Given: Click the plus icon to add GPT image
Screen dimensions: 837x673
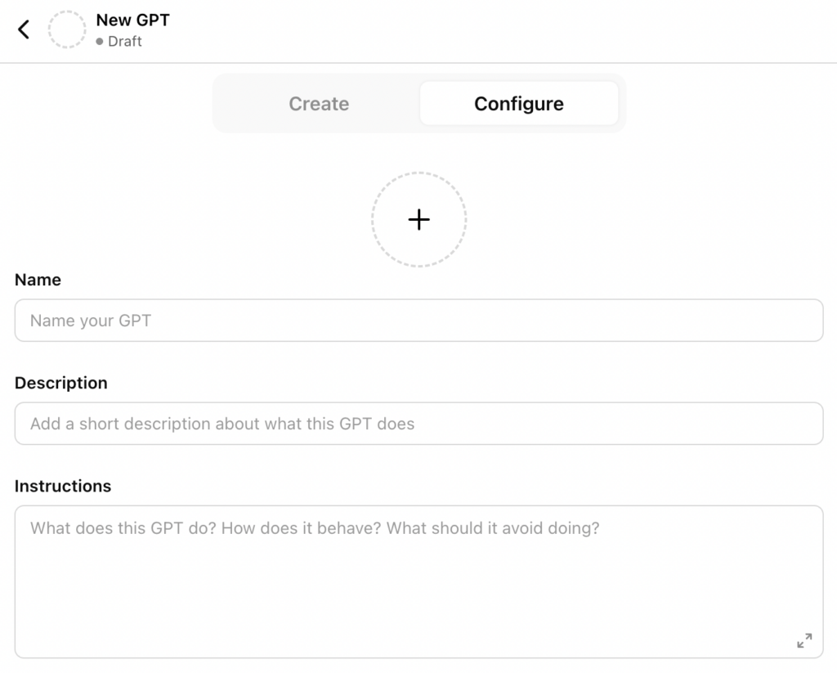Looking at the screenshot, I should coord(418,219).
